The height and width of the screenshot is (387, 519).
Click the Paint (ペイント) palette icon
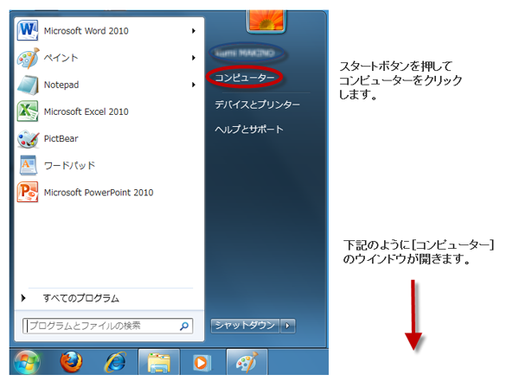point(28,58)
